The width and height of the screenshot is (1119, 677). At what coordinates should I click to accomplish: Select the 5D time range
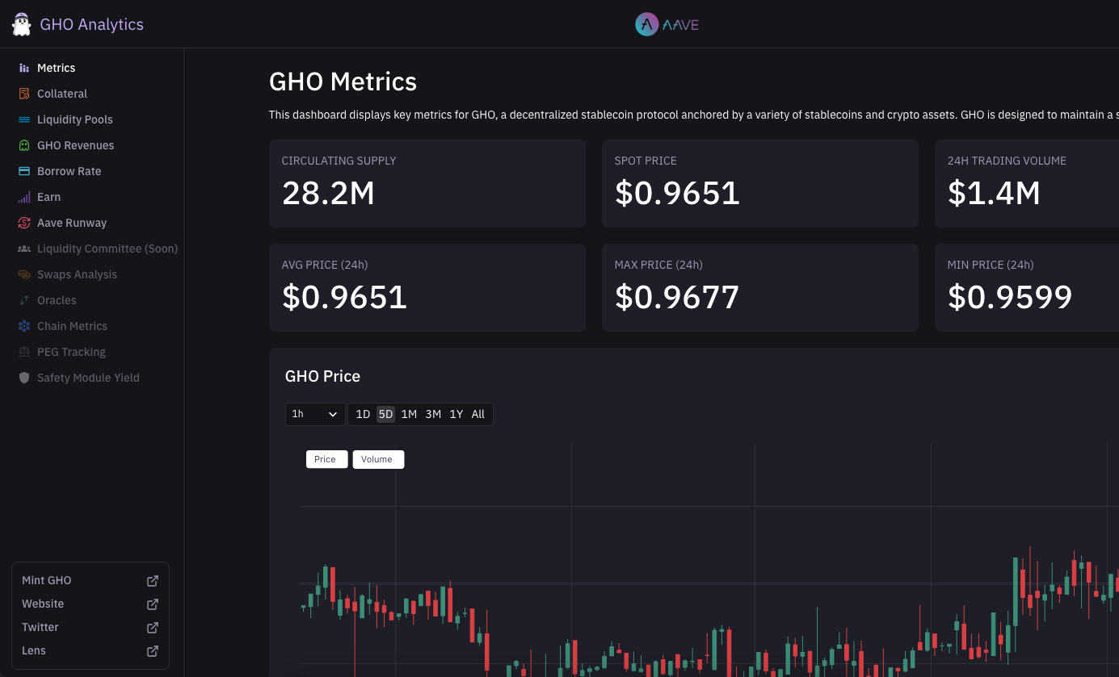click(385, 414)
